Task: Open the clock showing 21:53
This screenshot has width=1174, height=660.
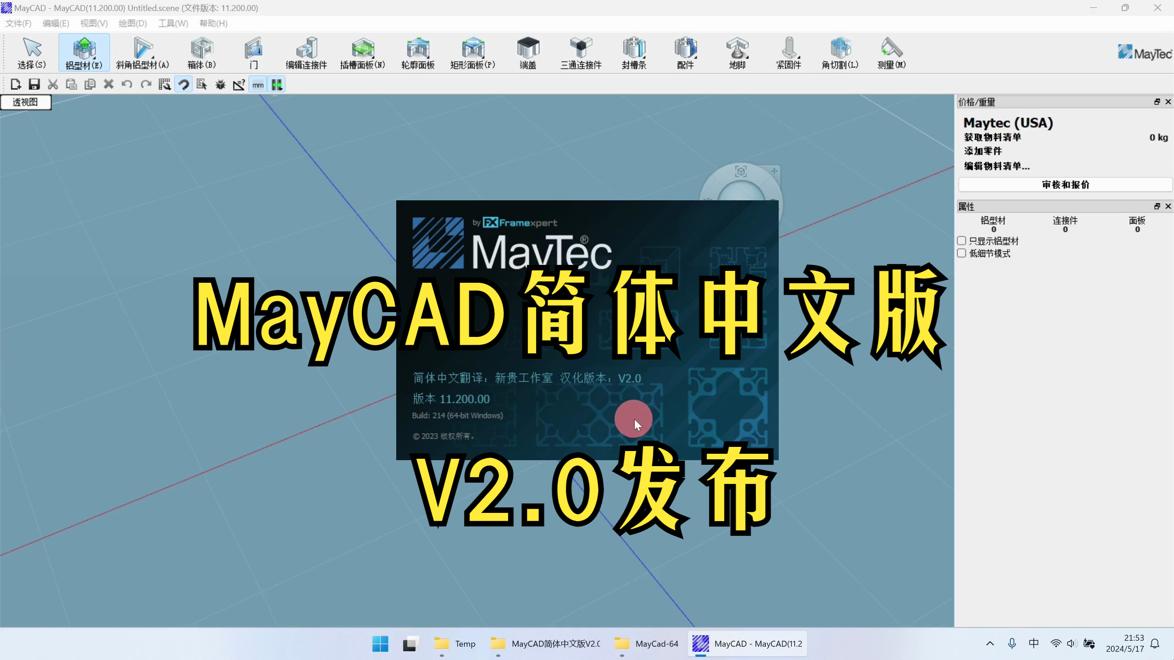Action: pyautogui.click(x=1124, y=643)
